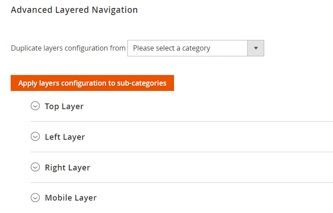Image resolution: width=333 pixels, height=213 pixels.
Task: Click the word 'category' inside the select box
Action: [195, 48]
